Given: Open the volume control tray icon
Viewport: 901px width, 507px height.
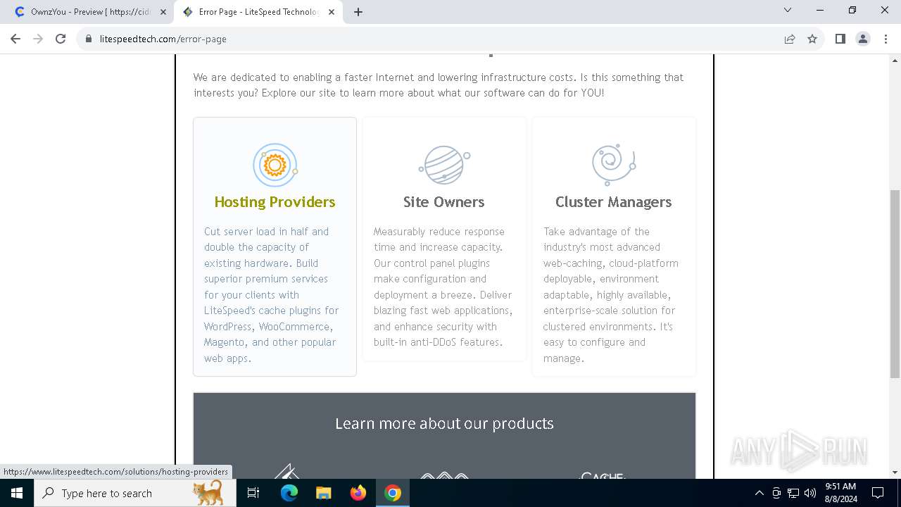Looking at the screenshot, I should 810,493.
